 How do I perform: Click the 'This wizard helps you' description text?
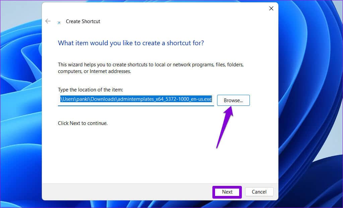(x=151, y=68)
